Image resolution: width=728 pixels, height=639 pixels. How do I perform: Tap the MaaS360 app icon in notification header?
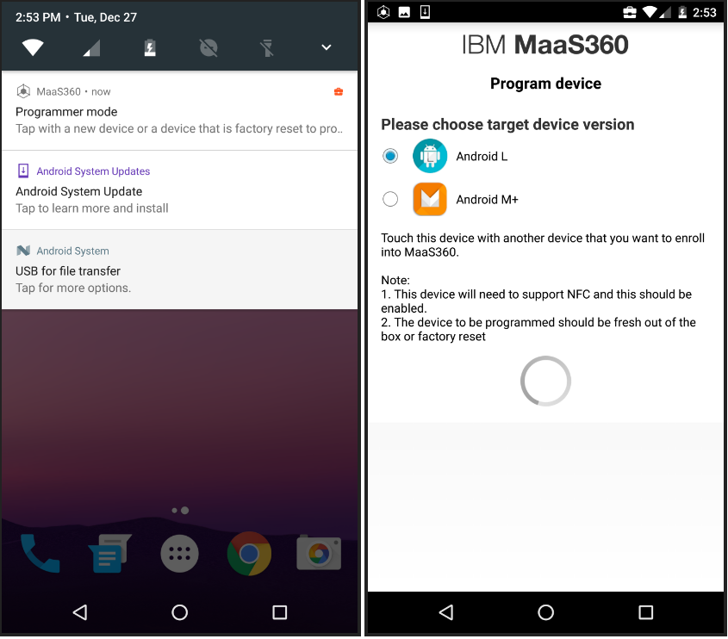pos(23,91)
